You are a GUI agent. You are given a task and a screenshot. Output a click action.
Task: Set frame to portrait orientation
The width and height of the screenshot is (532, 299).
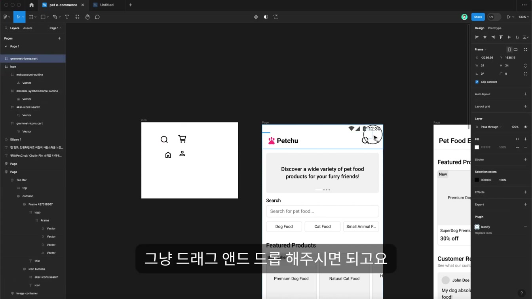click(509, 49)
